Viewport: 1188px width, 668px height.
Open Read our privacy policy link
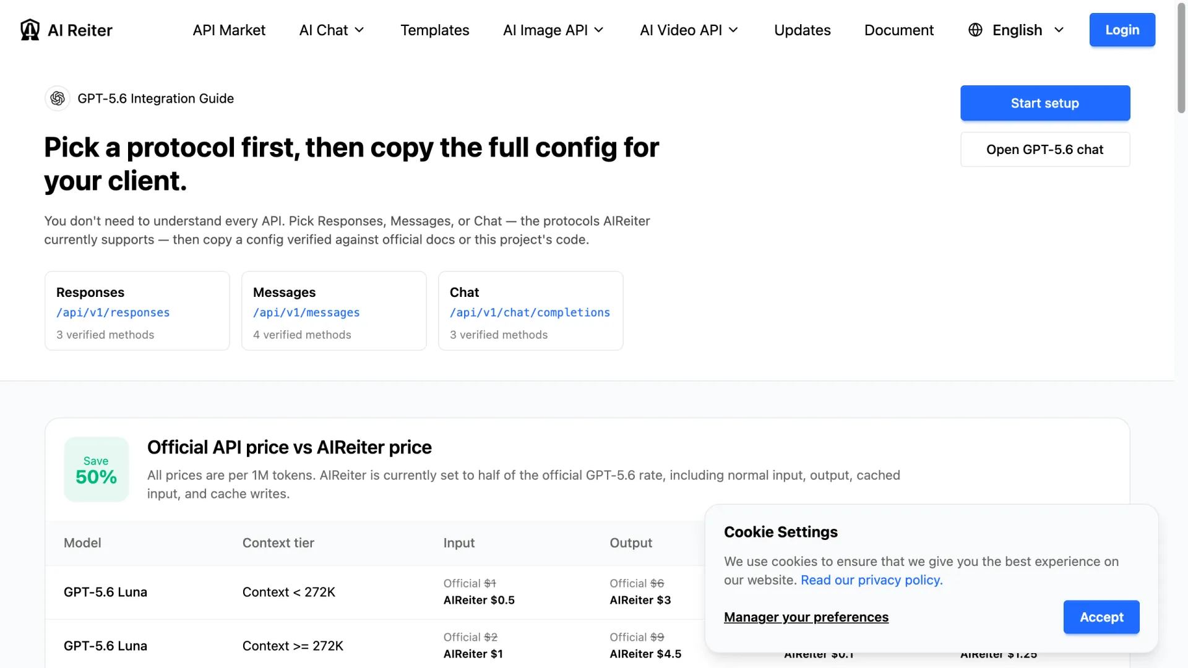click(871, 580)
